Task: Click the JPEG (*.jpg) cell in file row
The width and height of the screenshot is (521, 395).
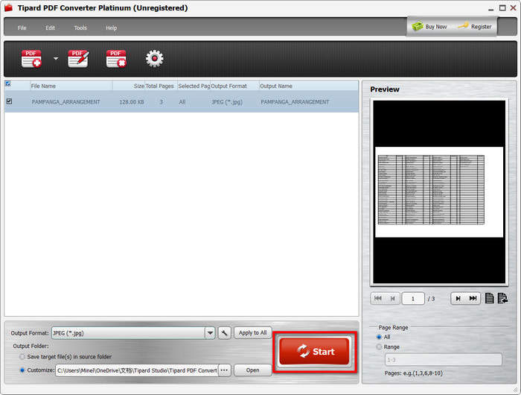Action: (227, 102)
